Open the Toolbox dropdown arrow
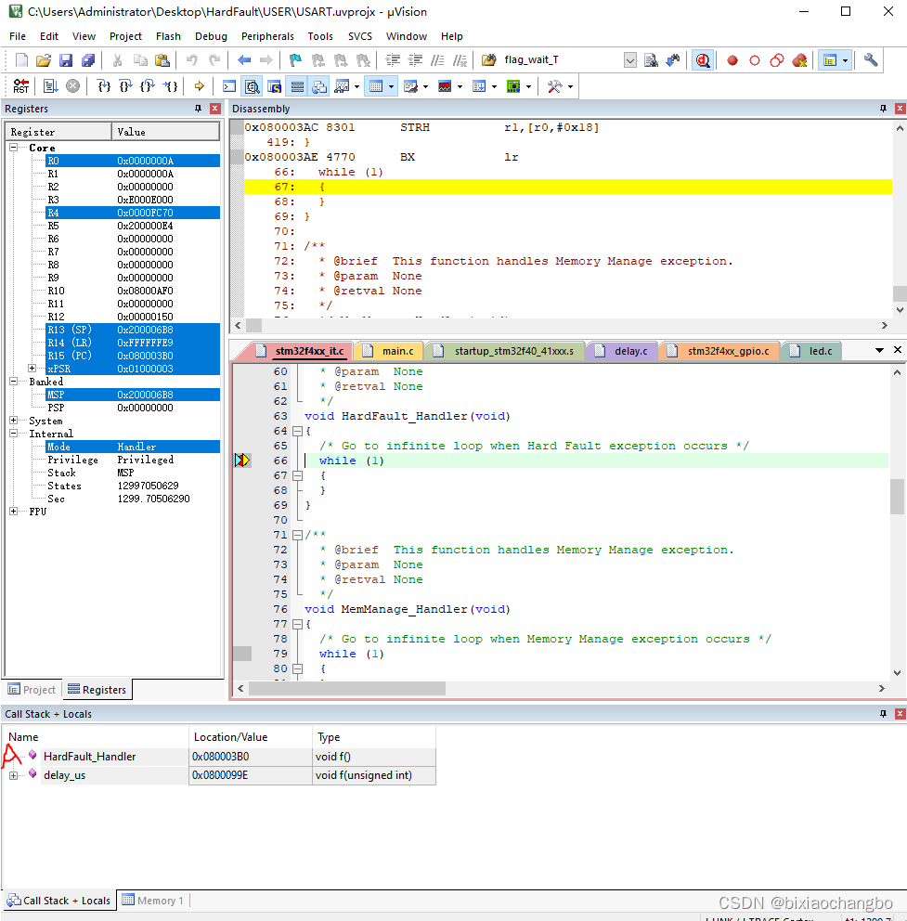Screen dimensions: 907x921 point(570,87)
